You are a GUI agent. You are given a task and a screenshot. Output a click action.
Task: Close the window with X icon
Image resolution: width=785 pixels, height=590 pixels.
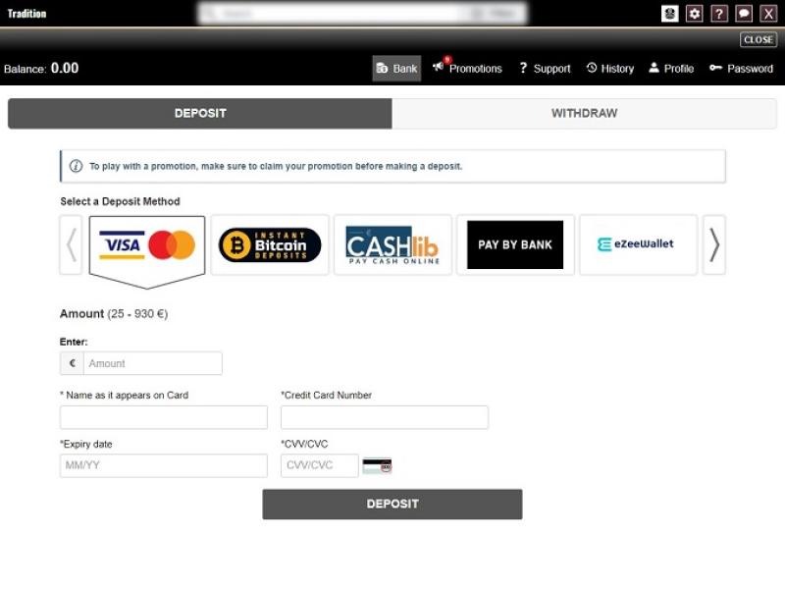[768, 14]
